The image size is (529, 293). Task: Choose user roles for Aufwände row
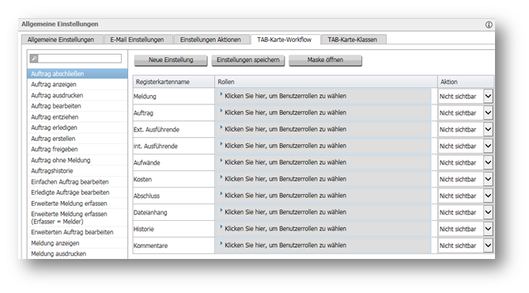[323, 162]
